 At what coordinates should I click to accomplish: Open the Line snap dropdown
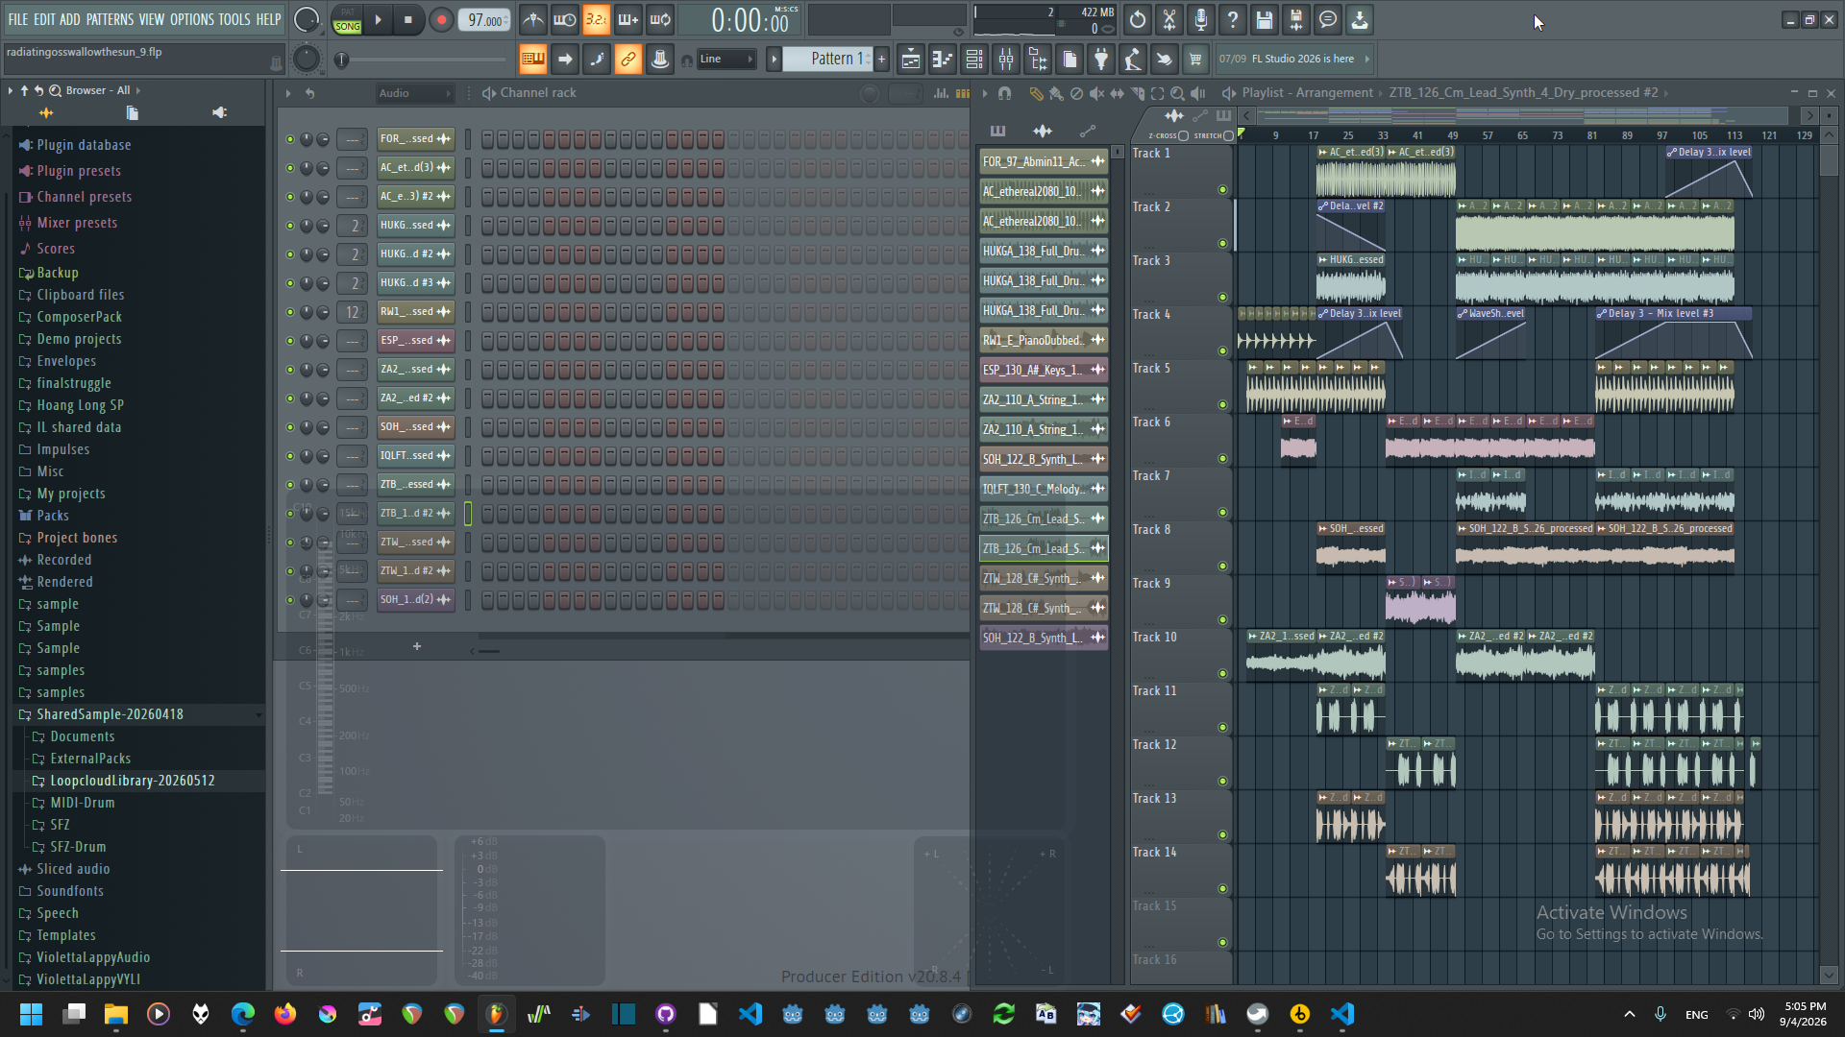coord(726,60)
